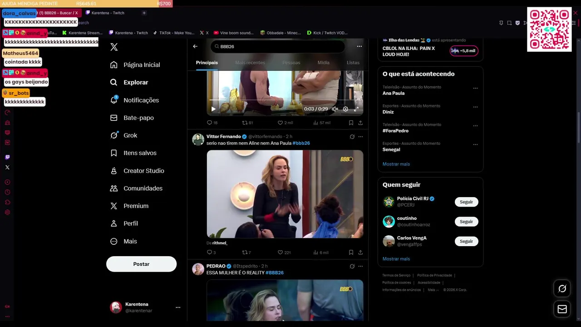
Task: View analytics showing 57 mil views
Action: coord(321,123)
